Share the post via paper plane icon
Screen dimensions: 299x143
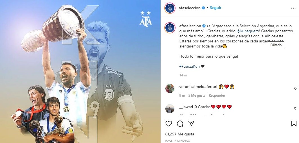point(191,123)
